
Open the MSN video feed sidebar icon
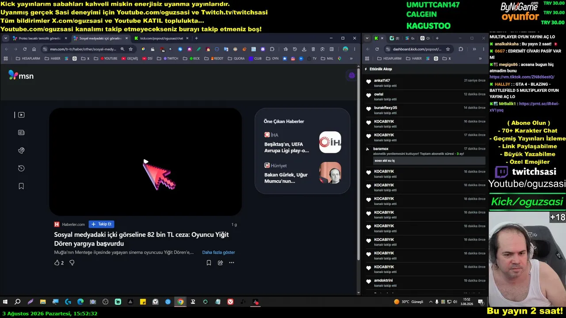click(21, 115)
